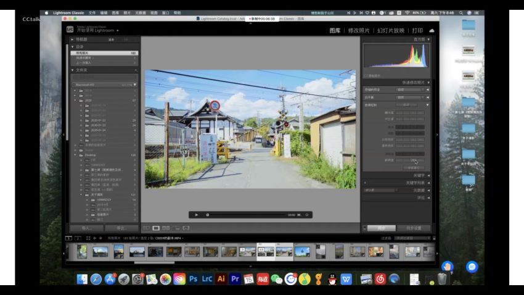The width and height of the screenshot is (524, 295).
Task: Collapse the 快速修改照片 (Quick Develop) panel
Action: click(428, 83)
